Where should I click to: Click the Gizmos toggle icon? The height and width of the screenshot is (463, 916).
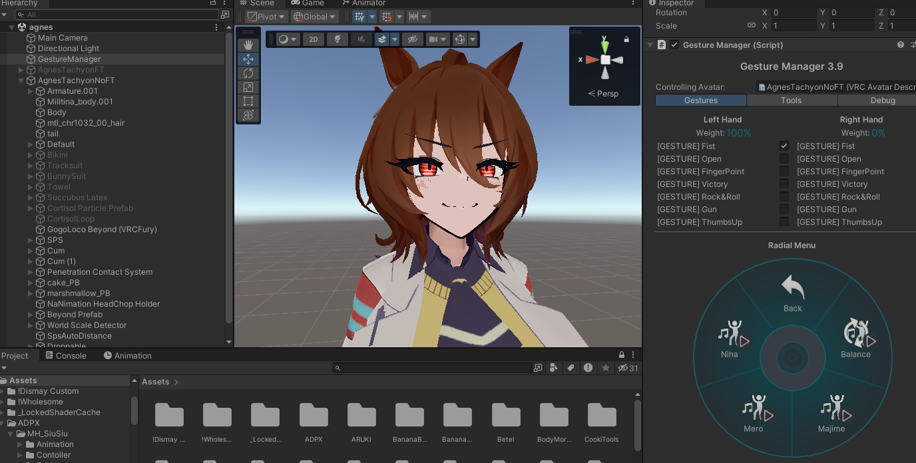[x=459, y=39]
